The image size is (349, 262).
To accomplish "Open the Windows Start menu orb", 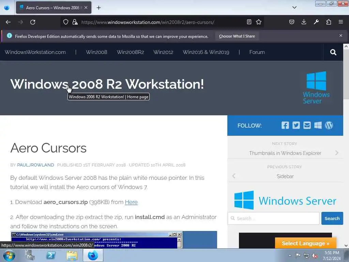I will (9, 255).
